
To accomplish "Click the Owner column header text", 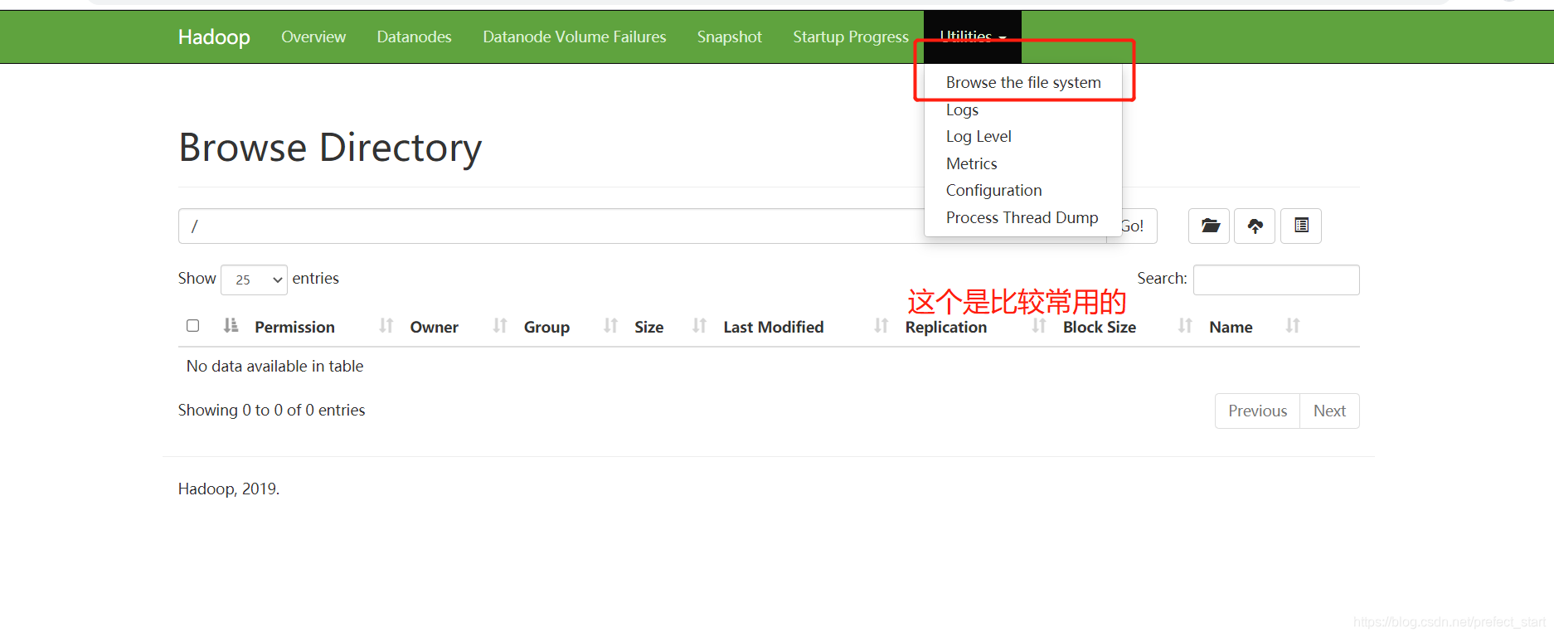I will coord(434,327).
